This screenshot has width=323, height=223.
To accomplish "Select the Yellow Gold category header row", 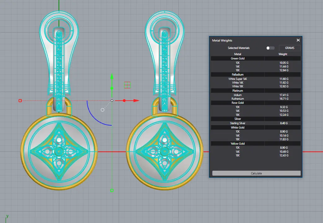I will pyautogui.click(x=237, y=143).
